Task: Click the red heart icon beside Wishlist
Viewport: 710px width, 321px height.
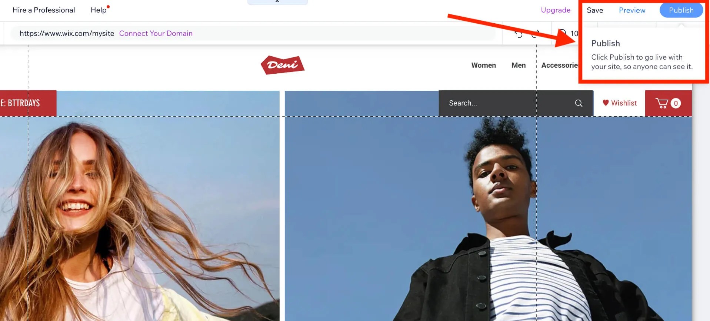Action: [x=606, y=103]
